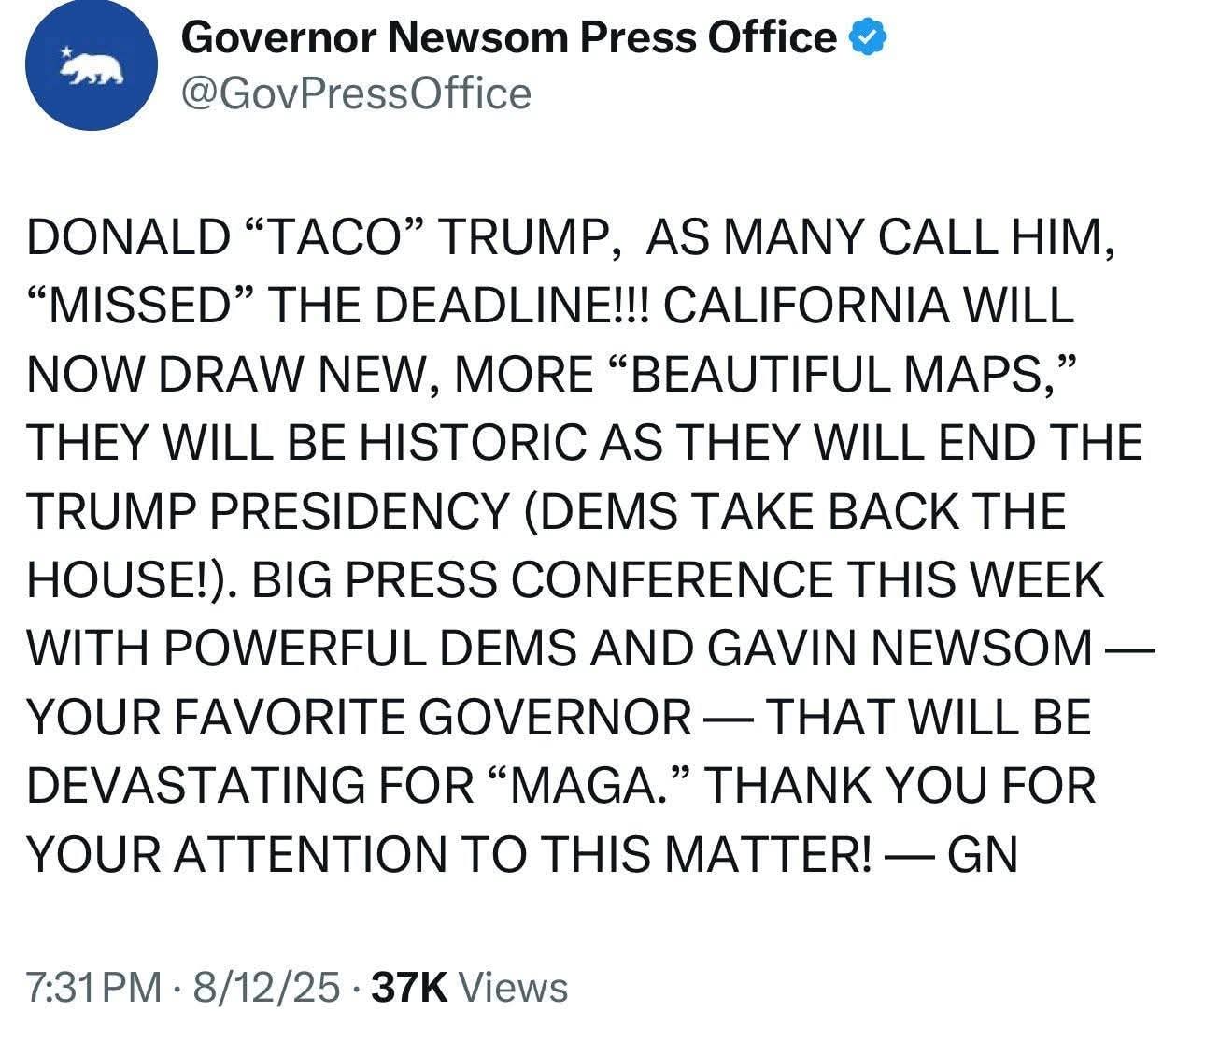Open the 37K Views count
This screenshot has width=1205, height=1041.
click(x=470, y=988)
